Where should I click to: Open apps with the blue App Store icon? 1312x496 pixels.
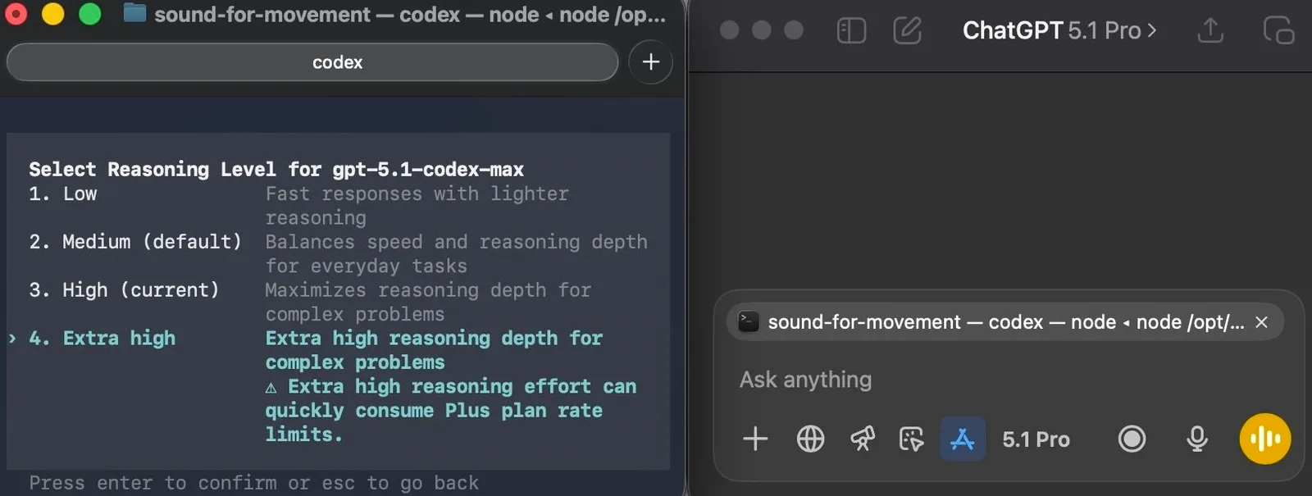[x=962, y=439]
